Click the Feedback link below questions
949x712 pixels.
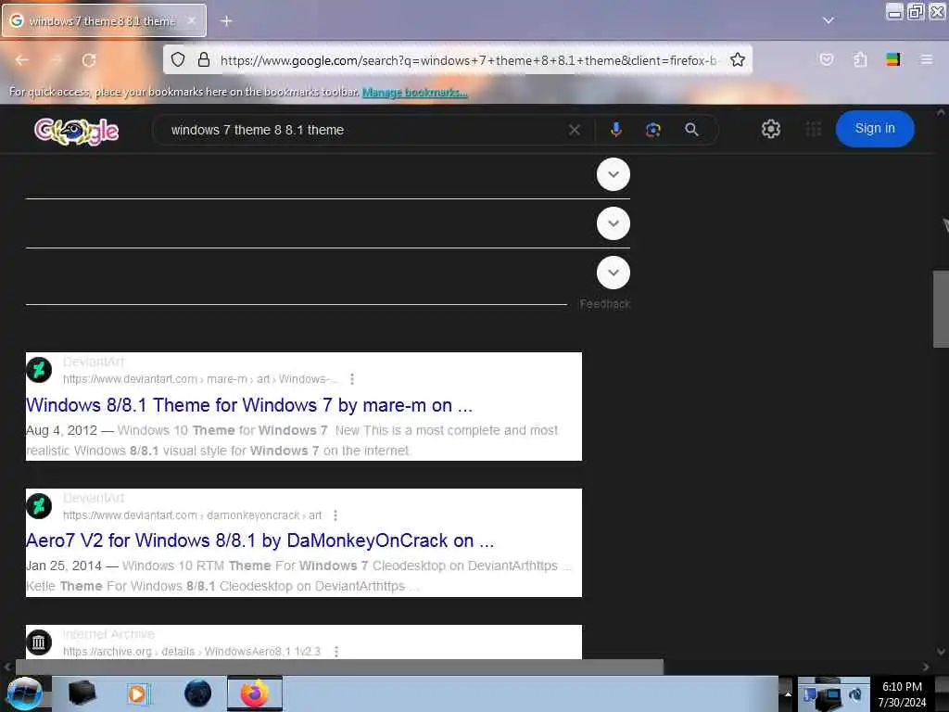click(x=604, y=304)
